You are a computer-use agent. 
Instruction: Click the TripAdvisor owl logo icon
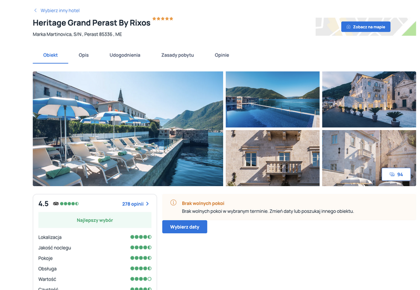(x=56, y=203)
